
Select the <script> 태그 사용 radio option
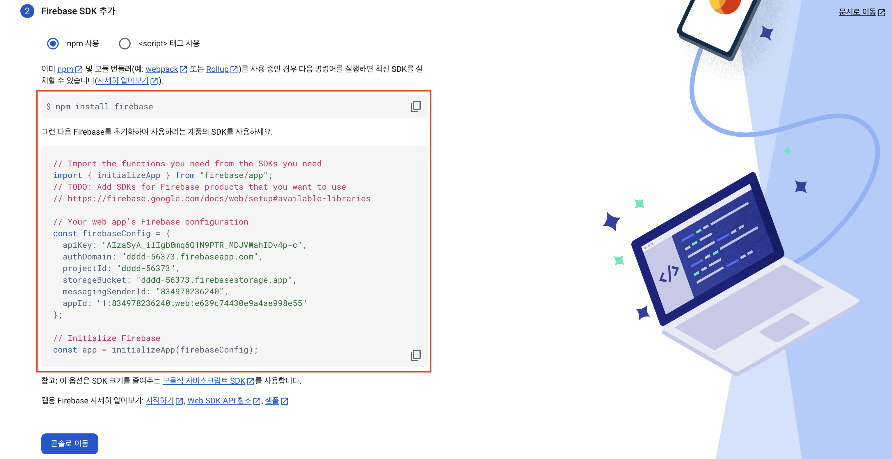(x=125, y=44)
